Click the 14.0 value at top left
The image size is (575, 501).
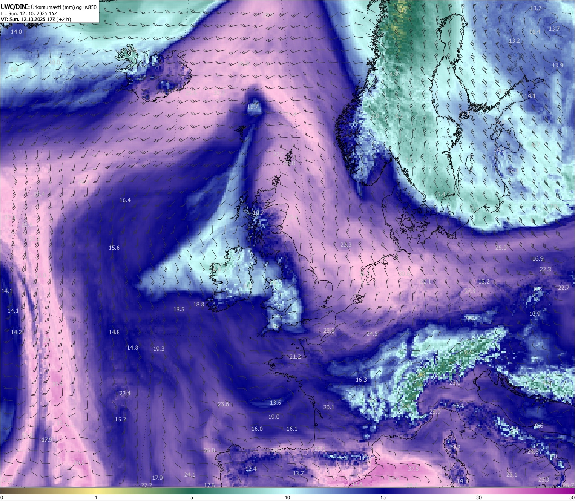pos(16,32)
